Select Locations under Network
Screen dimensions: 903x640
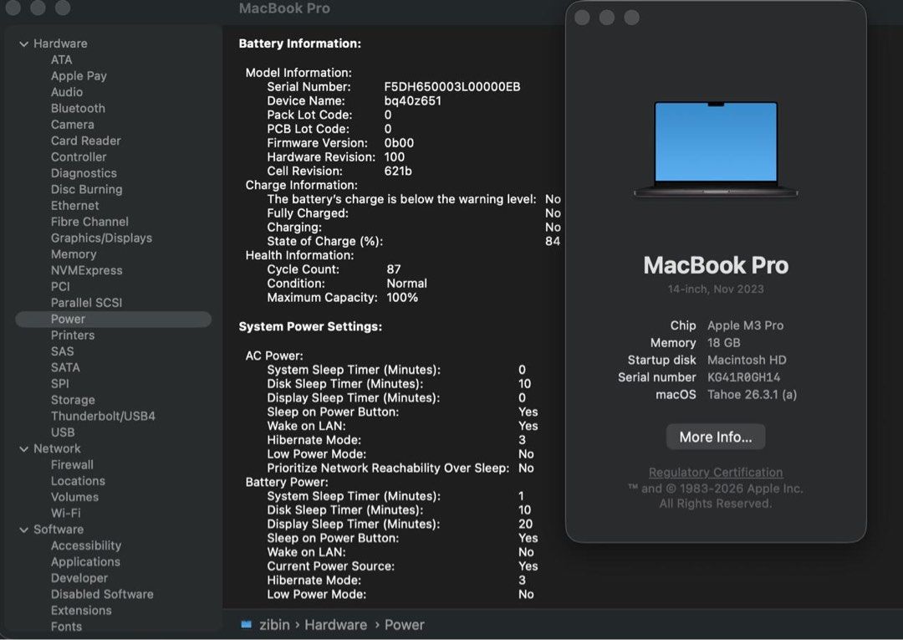(x=78, y=481)
